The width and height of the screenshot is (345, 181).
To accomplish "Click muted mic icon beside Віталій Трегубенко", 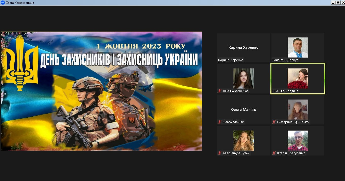I will click(274, 153).
